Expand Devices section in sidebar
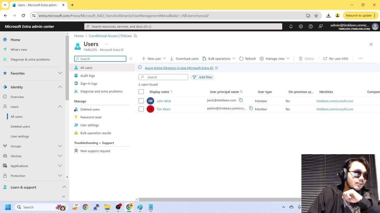 (x=60, y=156)
